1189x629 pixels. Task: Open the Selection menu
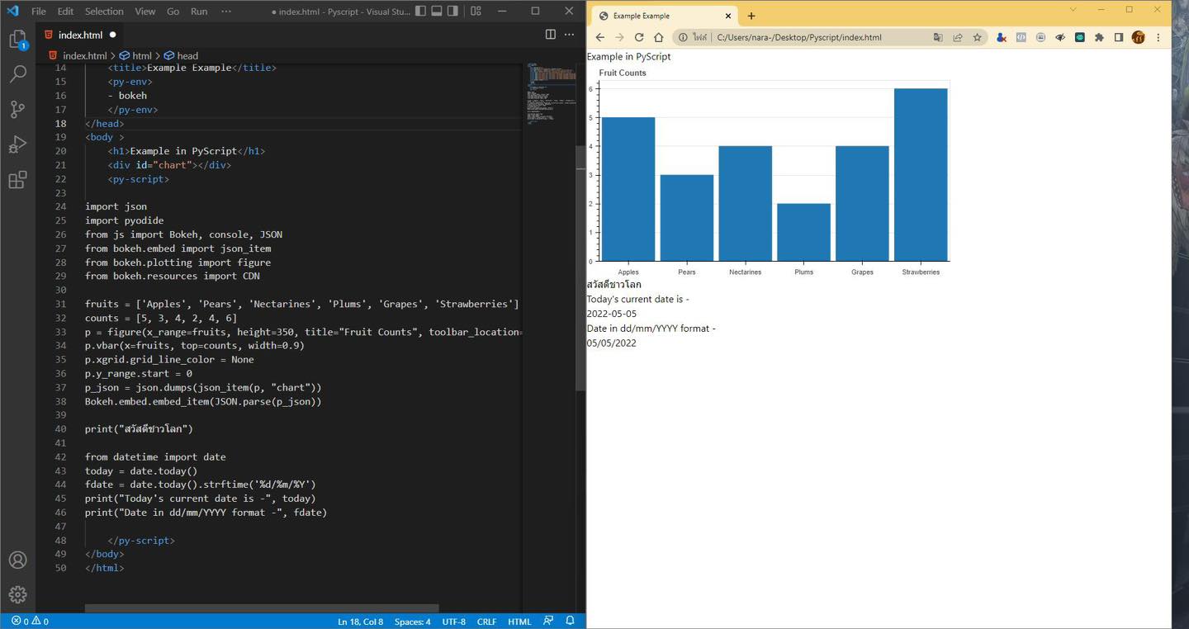tap(104, 12)
